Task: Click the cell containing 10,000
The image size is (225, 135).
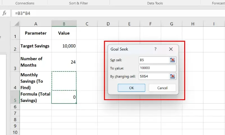Action: tap(64, 46)
